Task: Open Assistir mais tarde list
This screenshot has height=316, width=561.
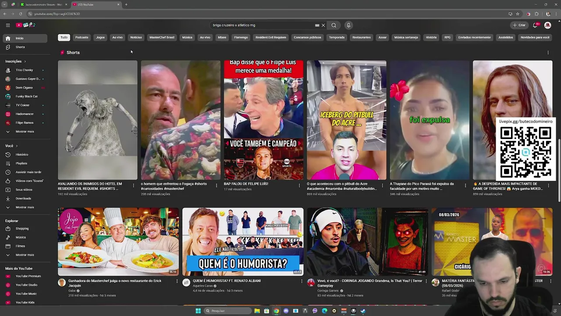Action: pyautogui.click(x=25, y=172)
